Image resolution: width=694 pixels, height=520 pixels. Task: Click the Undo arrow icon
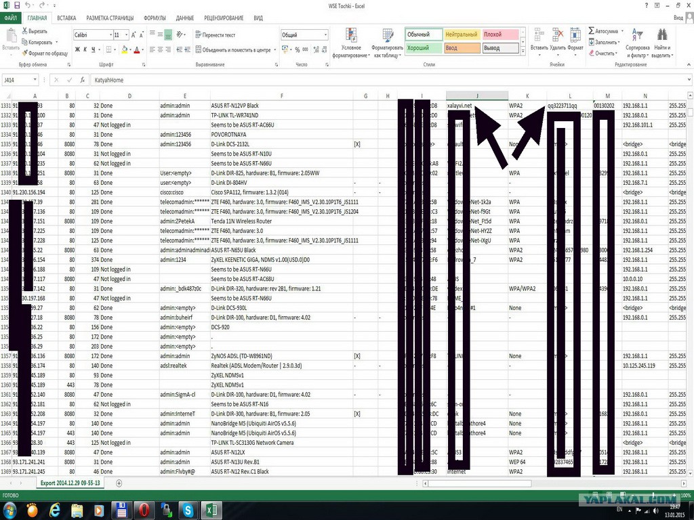coord(28,5)
